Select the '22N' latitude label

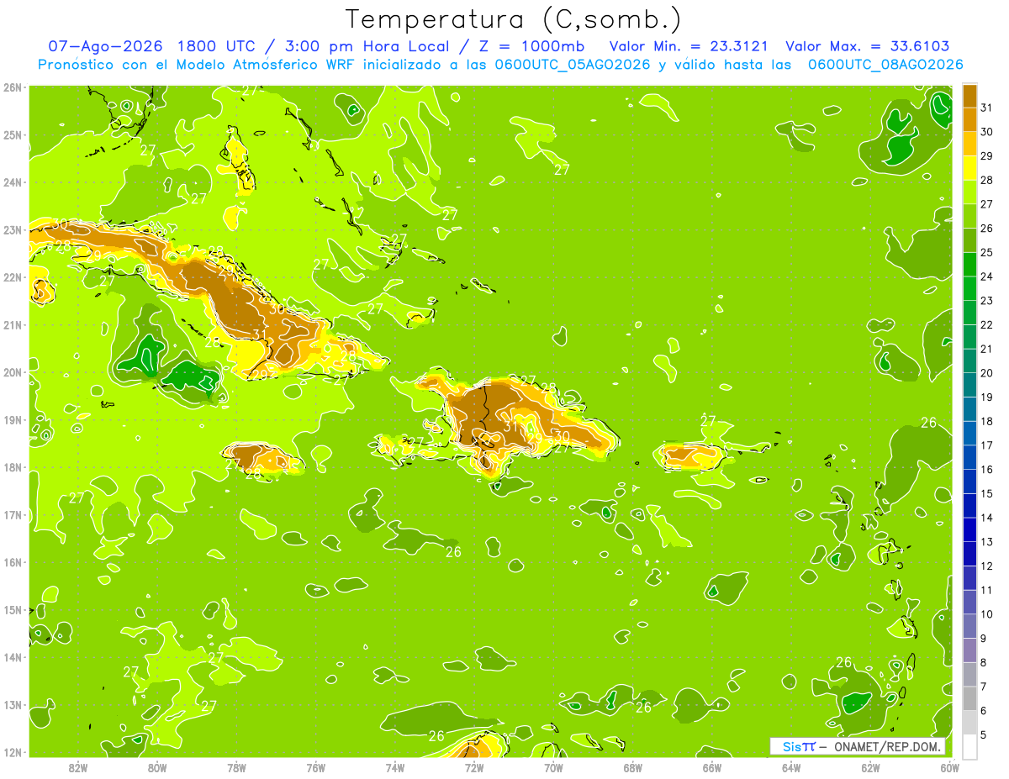pos(13,277)
